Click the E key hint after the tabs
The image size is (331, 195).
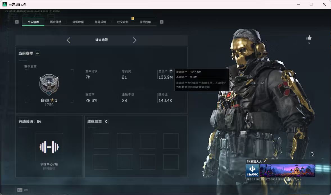pos(162,22)
